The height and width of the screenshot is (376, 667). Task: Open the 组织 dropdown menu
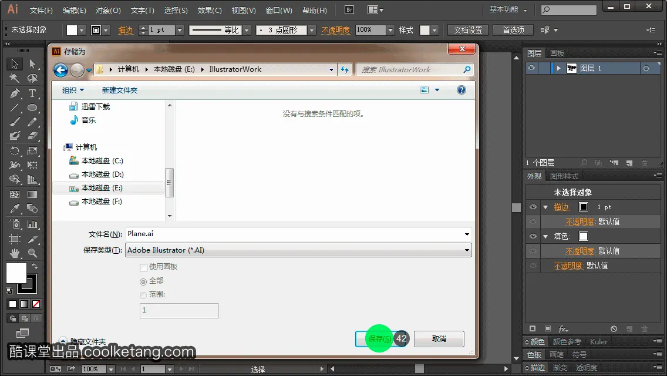(x=73, y=90)
